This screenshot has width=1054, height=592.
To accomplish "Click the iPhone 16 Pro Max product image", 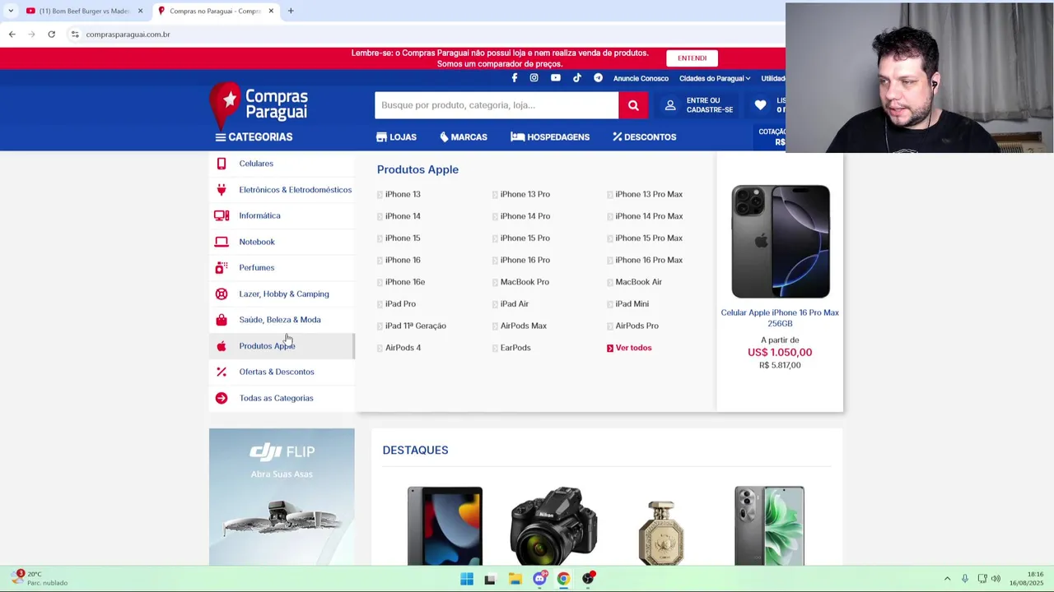I will 781,242.
